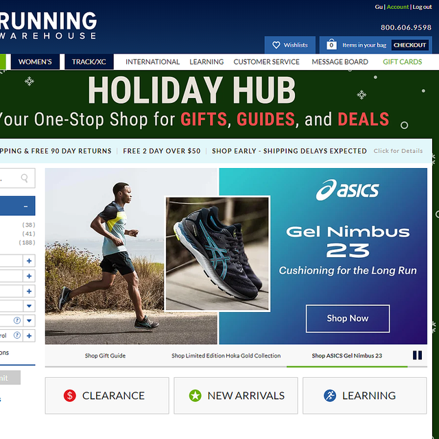Click the CHECKOUT button
The width and height of the screenshot is (439, 439).
click(410, 45)
